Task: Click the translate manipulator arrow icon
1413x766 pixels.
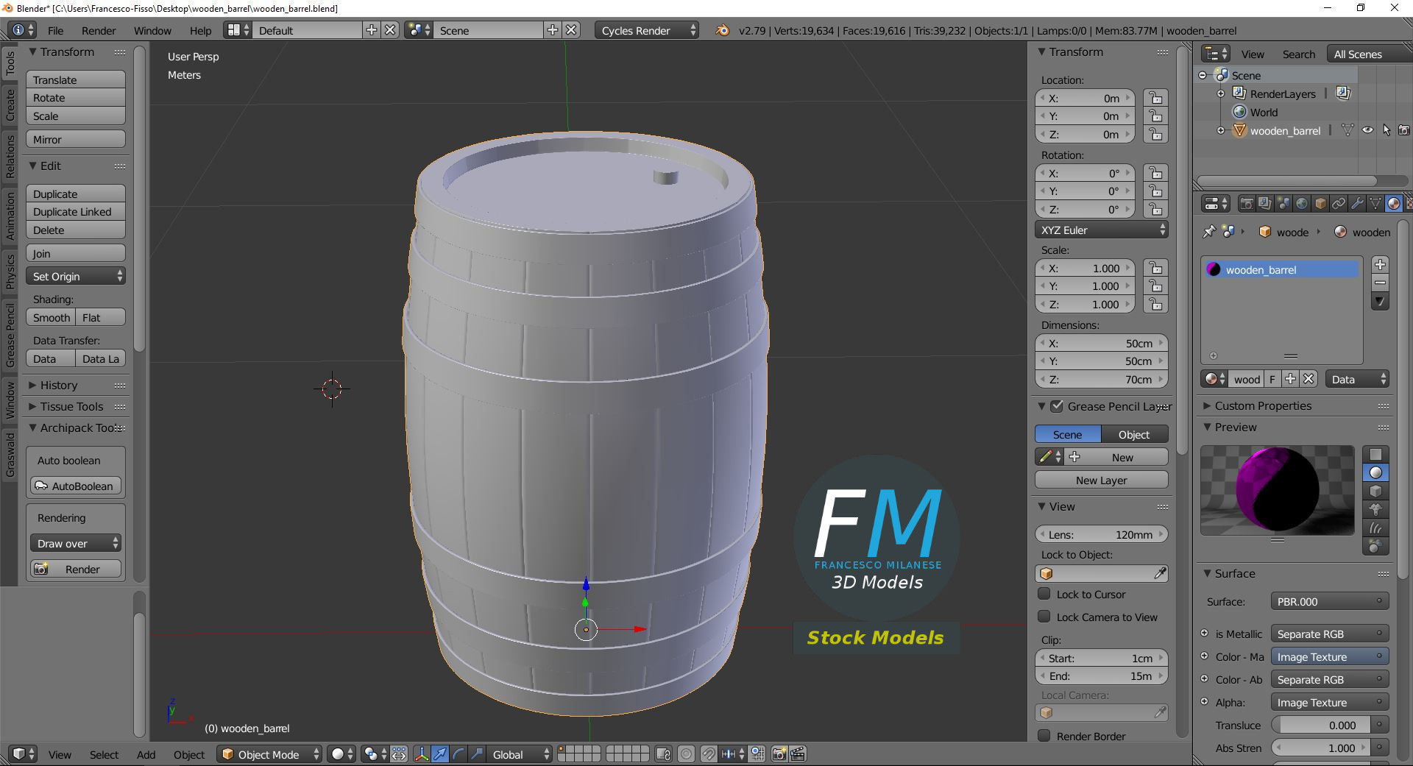Action: [440, 754]
